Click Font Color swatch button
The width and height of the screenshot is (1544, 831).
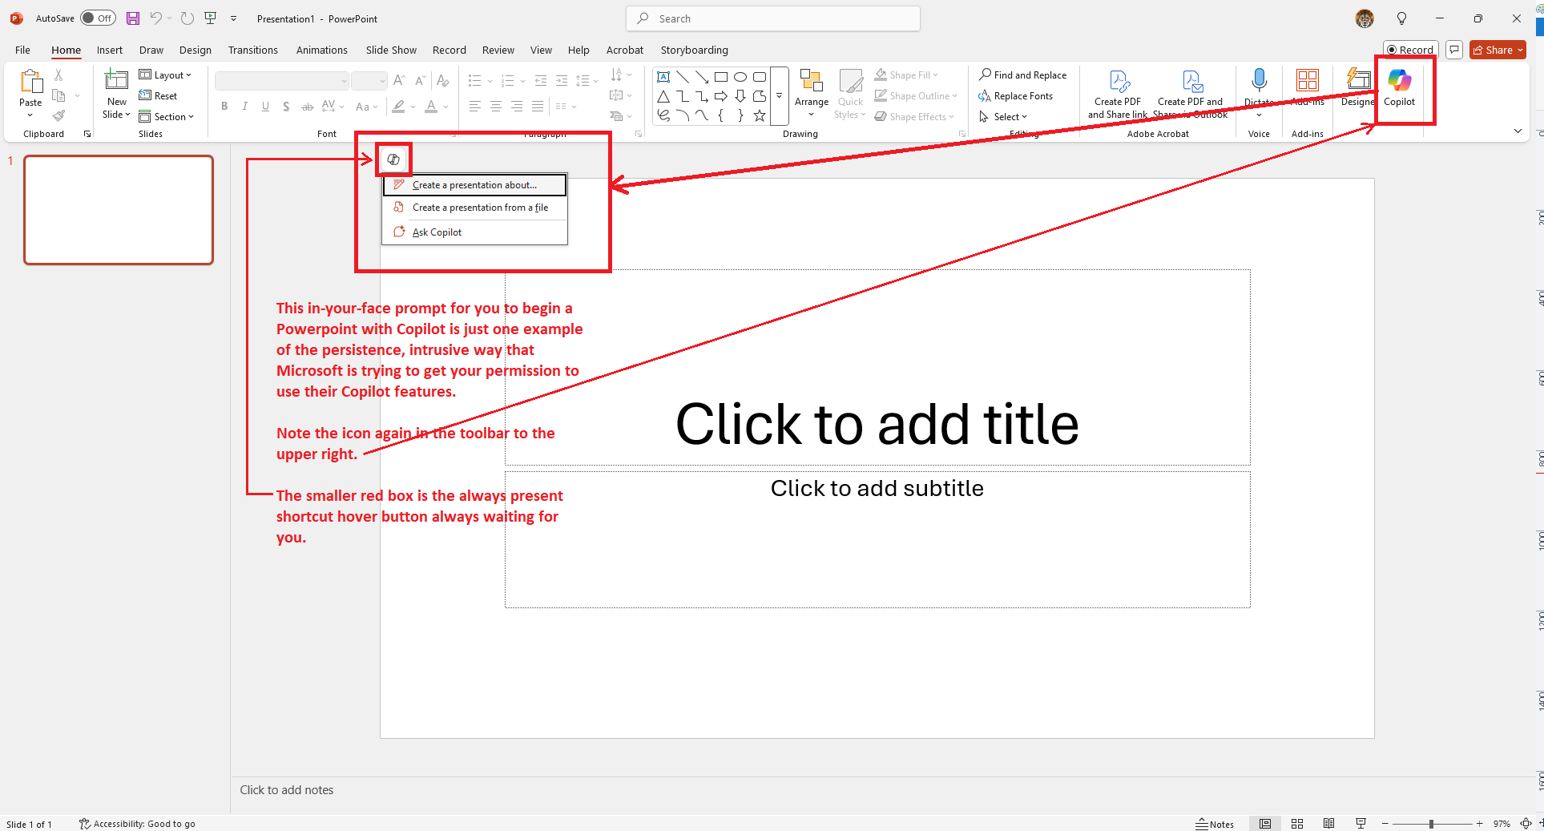(x=431, y=106)
